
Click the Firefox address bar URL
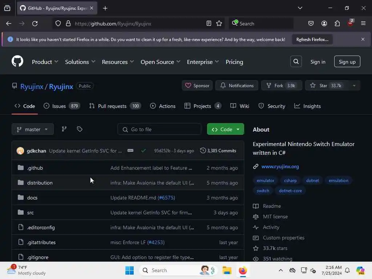point(113,24)
